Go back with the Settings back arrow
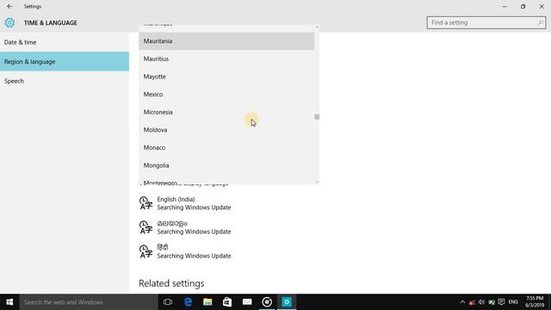The width and height of the screenshot is (551, 310). click(x=9, y=6)
